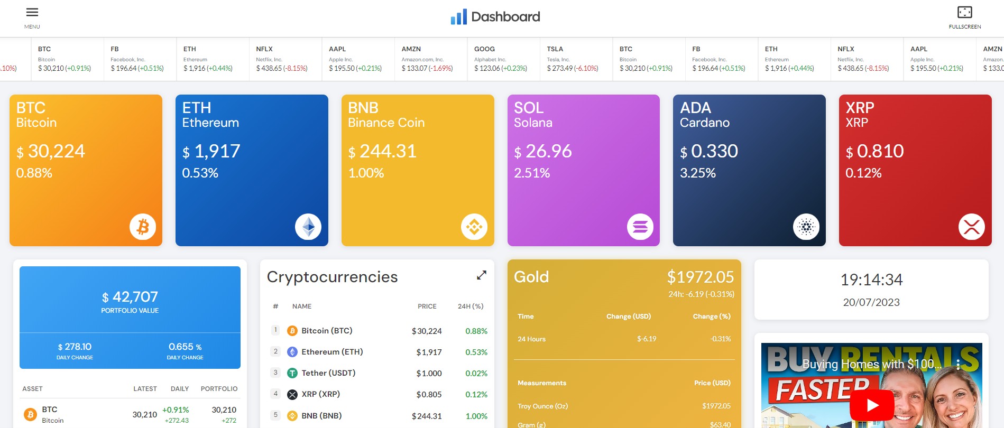The image size is (1004, 428).
Task: Click BTC asset icon in portfolio table
Action: point(30,415)
